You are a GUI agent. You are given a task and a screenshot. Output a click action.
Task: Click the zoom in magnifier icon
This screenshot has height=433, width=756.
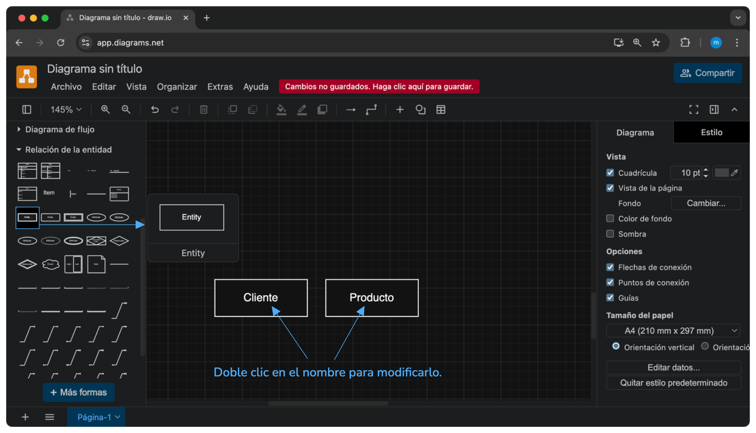coord(105,109)
